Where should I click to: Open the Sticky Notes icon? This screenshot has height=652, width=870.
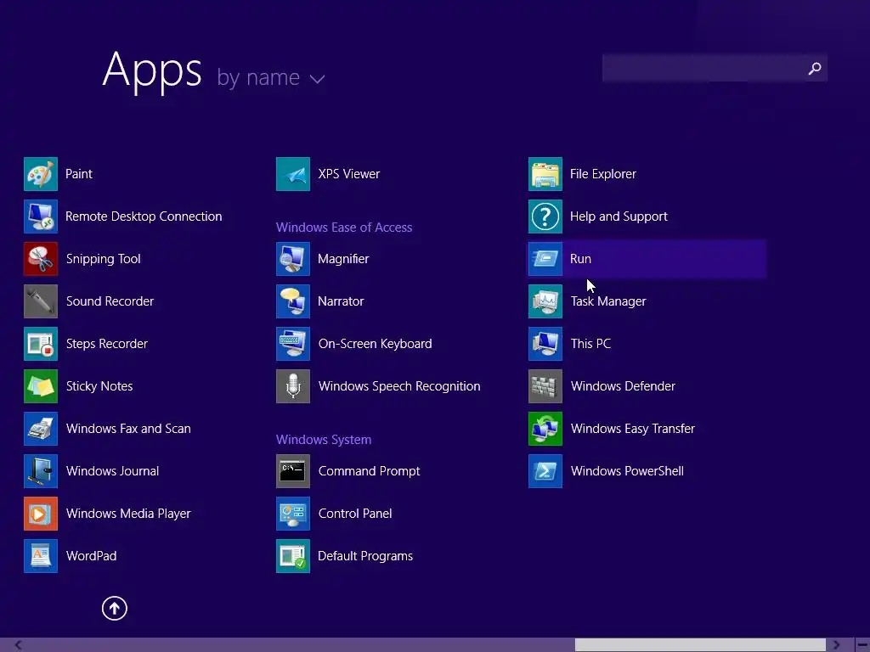click(x=41, y=386)
